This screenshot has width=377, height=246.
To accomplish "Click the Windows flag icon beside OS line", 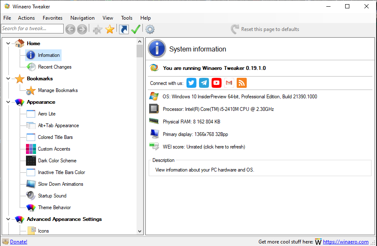I will [x=154, y=96].
